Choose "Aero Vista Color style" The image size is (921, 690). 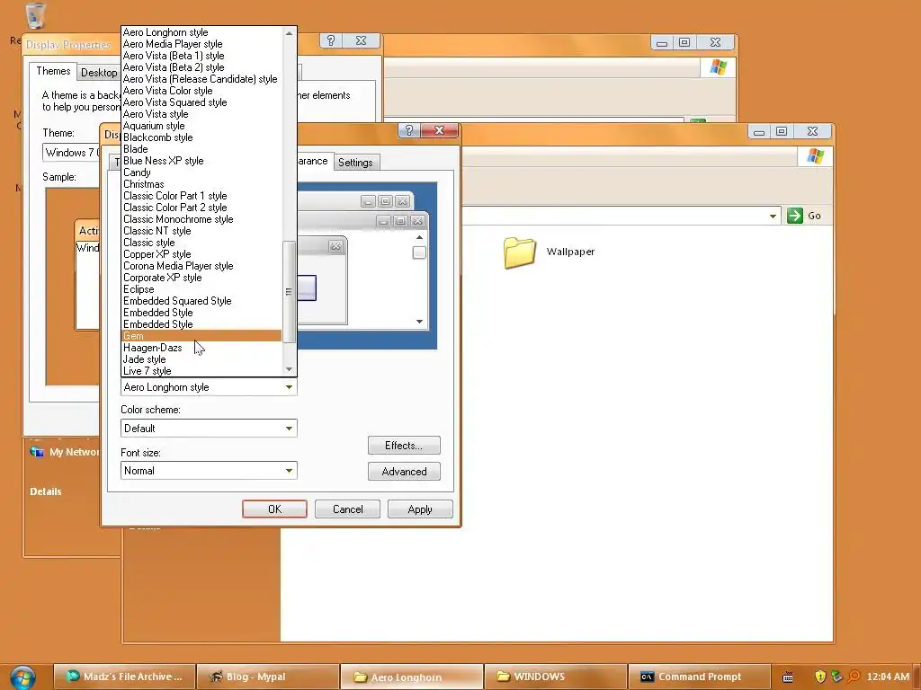tap(201, 91)
